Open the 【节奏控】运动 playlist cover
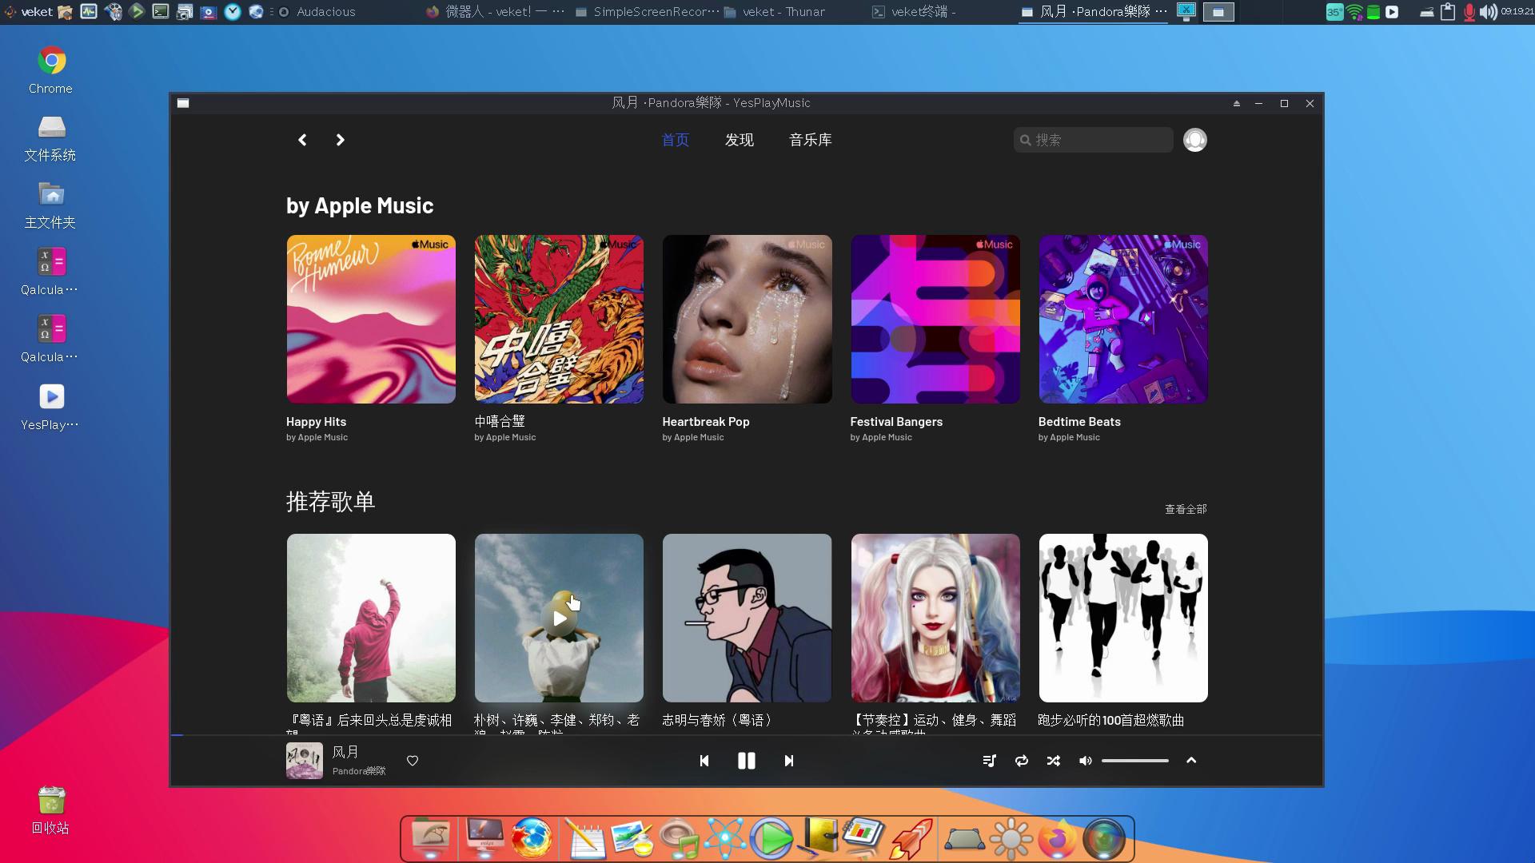Screen dimensions: 1535x863 (935, 618)
